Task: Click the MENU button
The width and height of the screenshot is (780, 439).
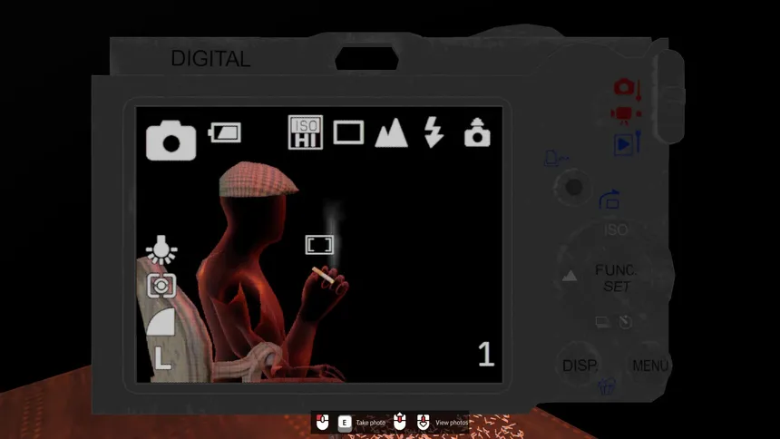Action: tap(650, 366)
